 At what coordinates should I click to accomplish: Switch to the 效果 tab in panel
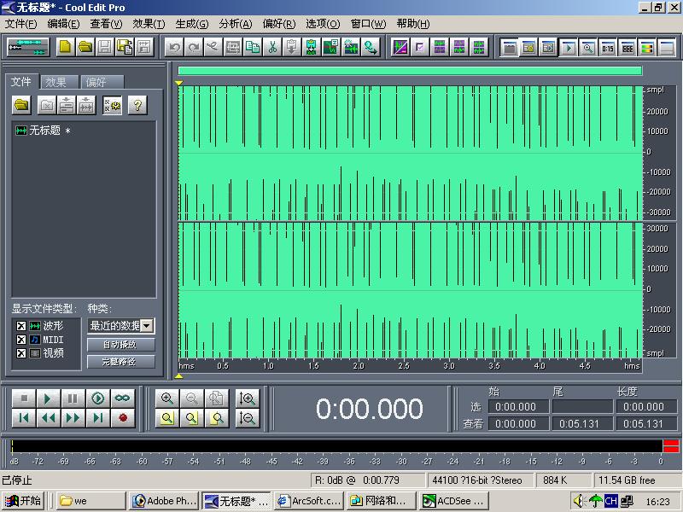click(x=59, y=82)
